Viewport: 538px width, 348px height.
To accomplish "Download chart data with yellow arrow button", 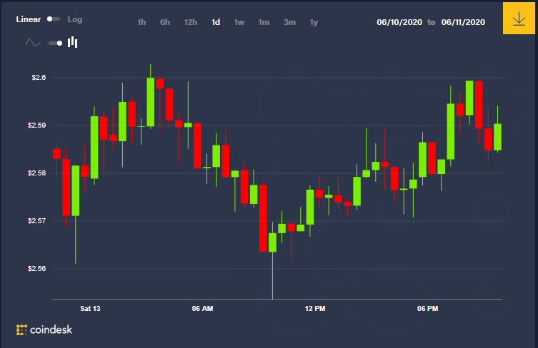I will pyautogui.click(x=519, y=19).
